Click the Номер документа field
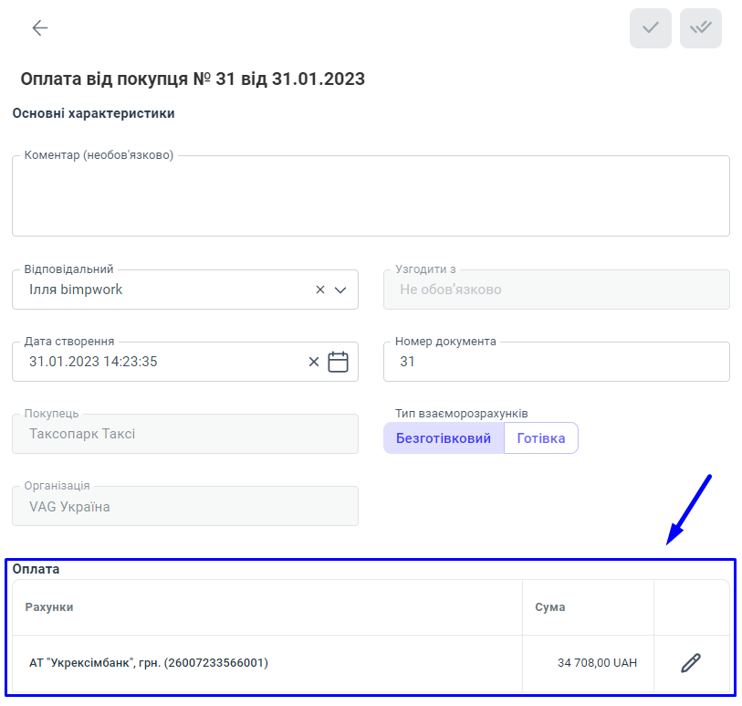This screenshot has width=742, height=706. pos(556,362)
